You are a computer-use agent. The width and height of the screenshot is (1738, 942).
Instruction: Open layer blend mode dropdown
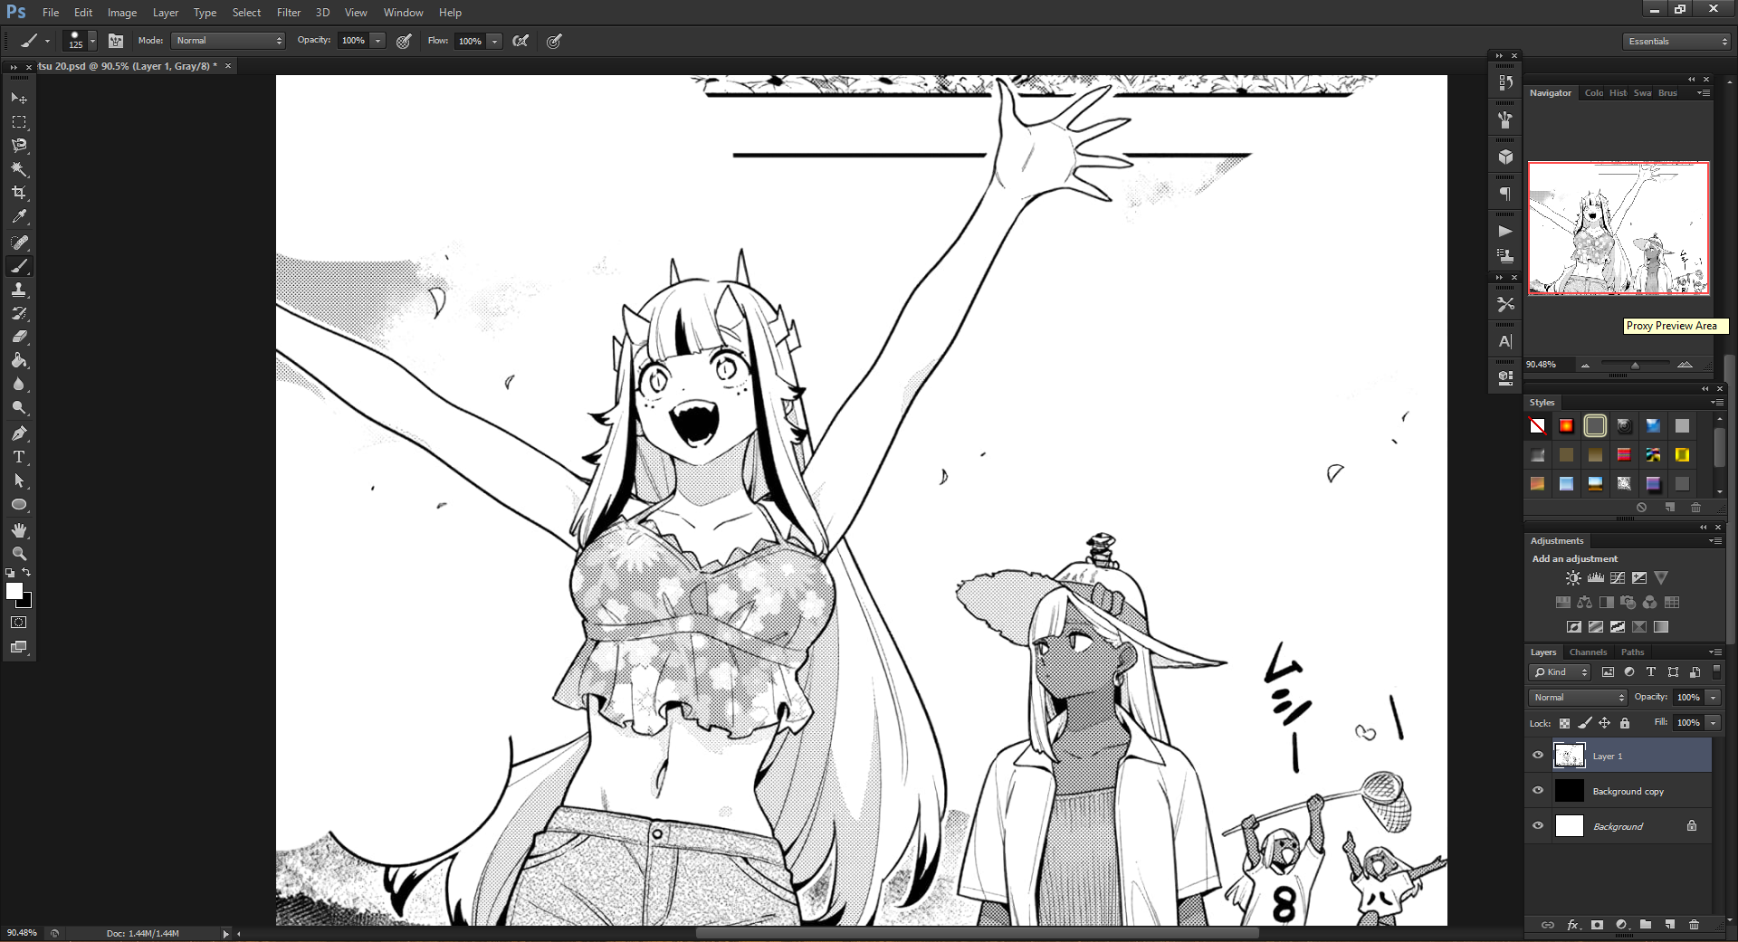[1579, 698]
